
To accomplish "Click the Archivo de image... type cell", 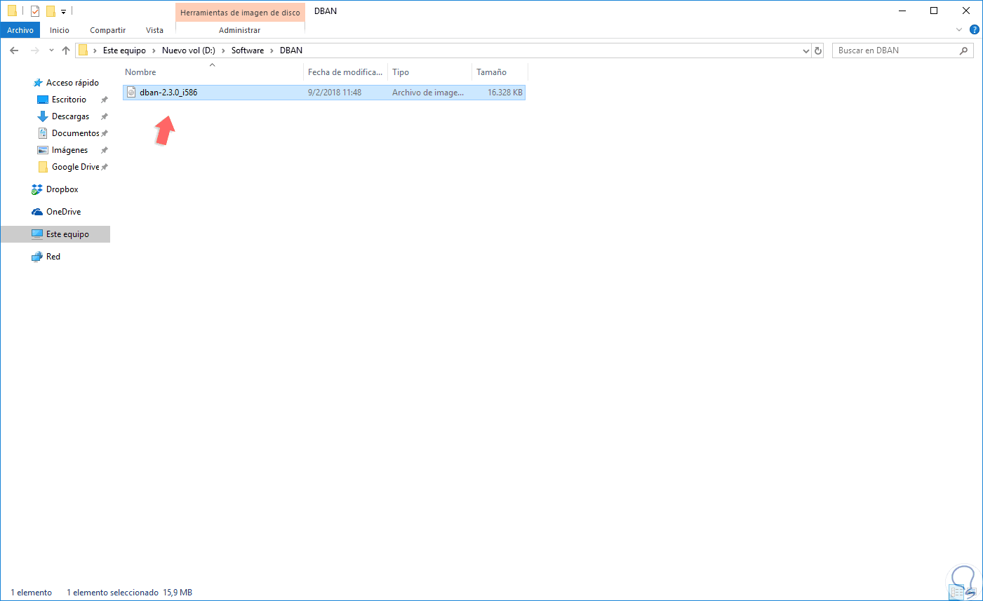I will point(428,93).
